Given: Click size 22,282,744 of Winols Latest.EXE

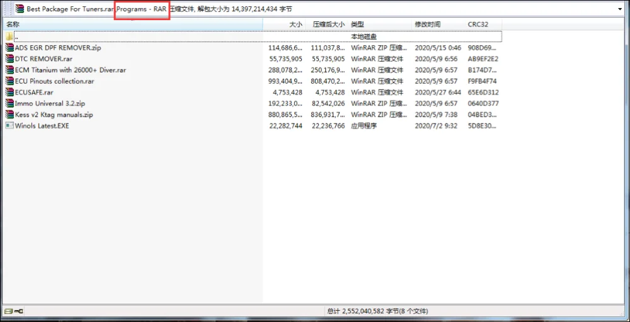Looking at the screenshot, I should coord(285,126).
